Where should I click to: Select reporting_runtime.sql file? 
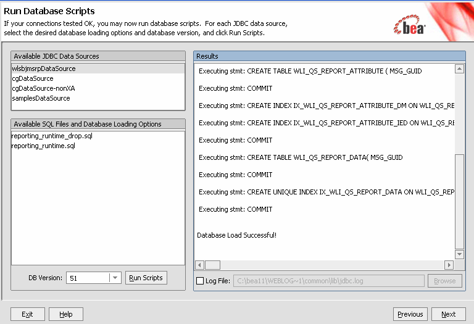[98, 146]
